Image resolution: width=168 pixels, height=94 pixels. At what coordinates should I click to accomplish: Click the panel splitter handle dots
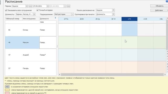57,46
